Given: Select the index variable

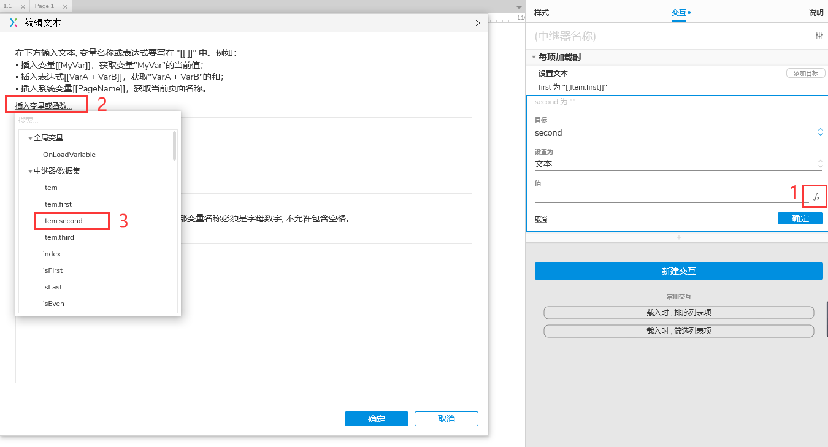Looking at the screenshot, I should click(52, 254).
